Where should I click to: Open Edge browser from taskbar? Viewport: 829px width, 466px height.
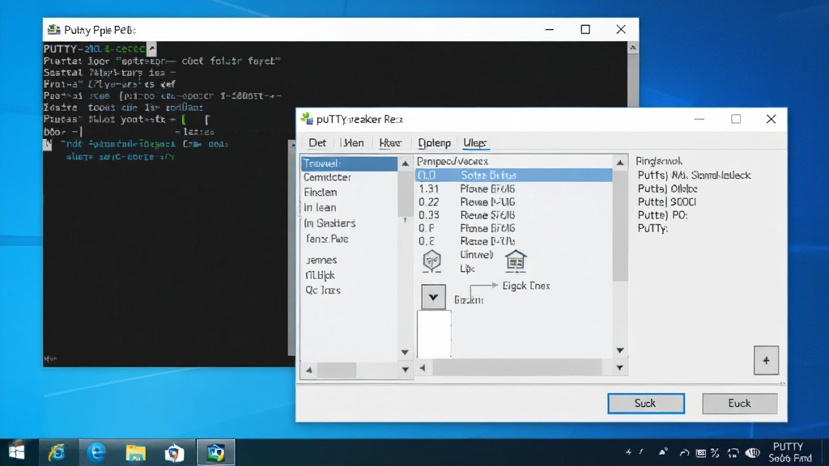96,452
